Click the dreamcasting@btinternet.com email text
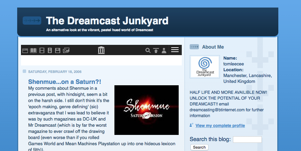This screenshot has height=151, width=301. click(217, 110)
